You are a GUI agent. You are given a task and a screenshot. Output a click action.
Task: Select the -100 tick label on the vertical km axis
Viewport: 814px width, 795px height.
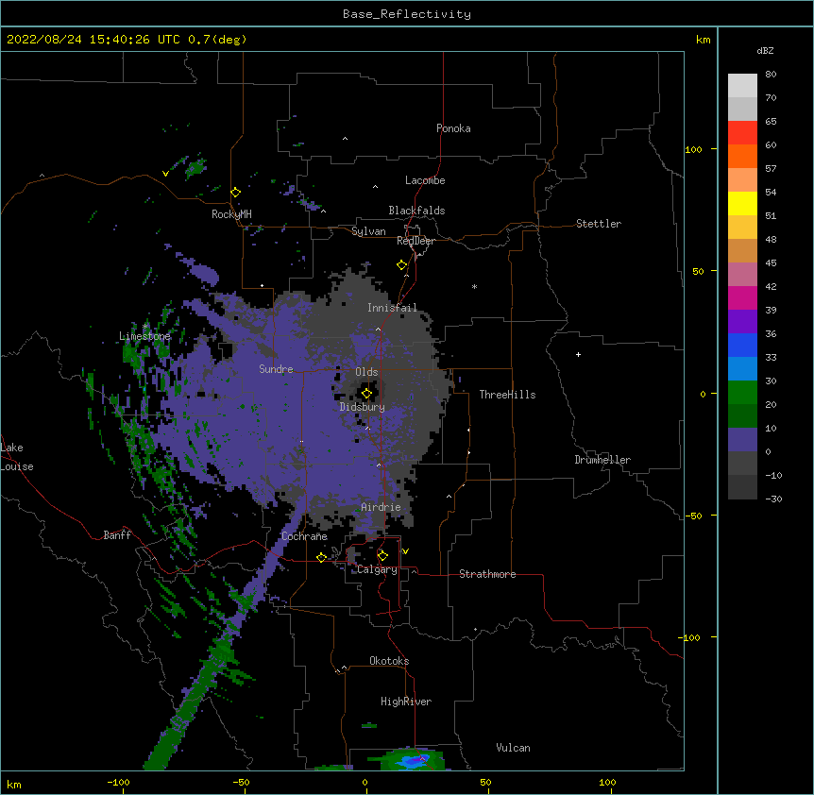click(x=690, y=637)
